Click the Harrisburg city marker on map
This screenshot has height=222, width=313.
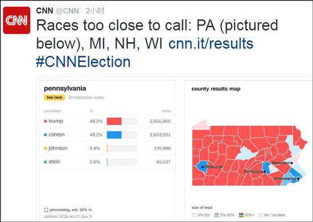click(x=265, y=171)
